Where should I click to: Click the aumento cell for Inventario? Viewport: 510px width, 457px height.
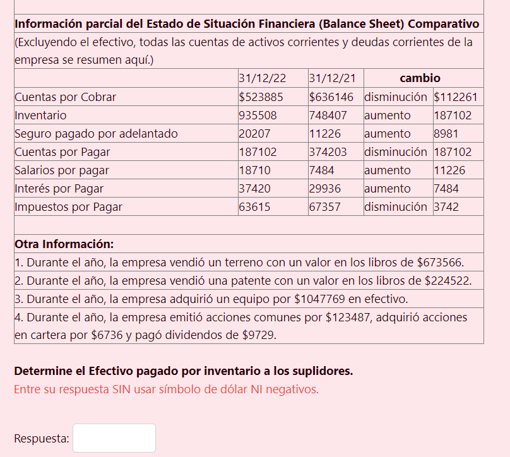coord(384,115)
